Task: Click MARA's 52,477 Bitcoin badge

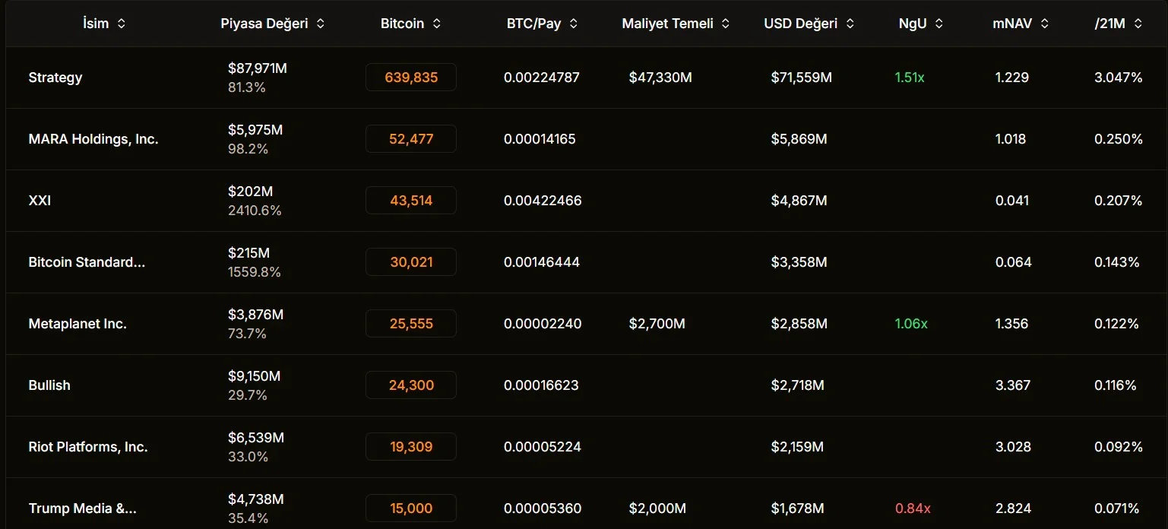Action: 411,139
